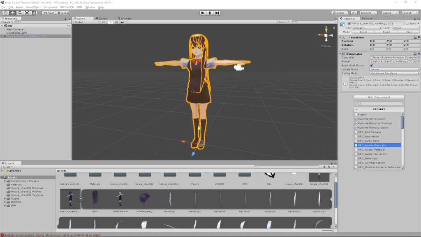Select VRC_Audio Bank component
This screenshot has width=421, height=237.
pyautogui.click(x=377, y=141)
